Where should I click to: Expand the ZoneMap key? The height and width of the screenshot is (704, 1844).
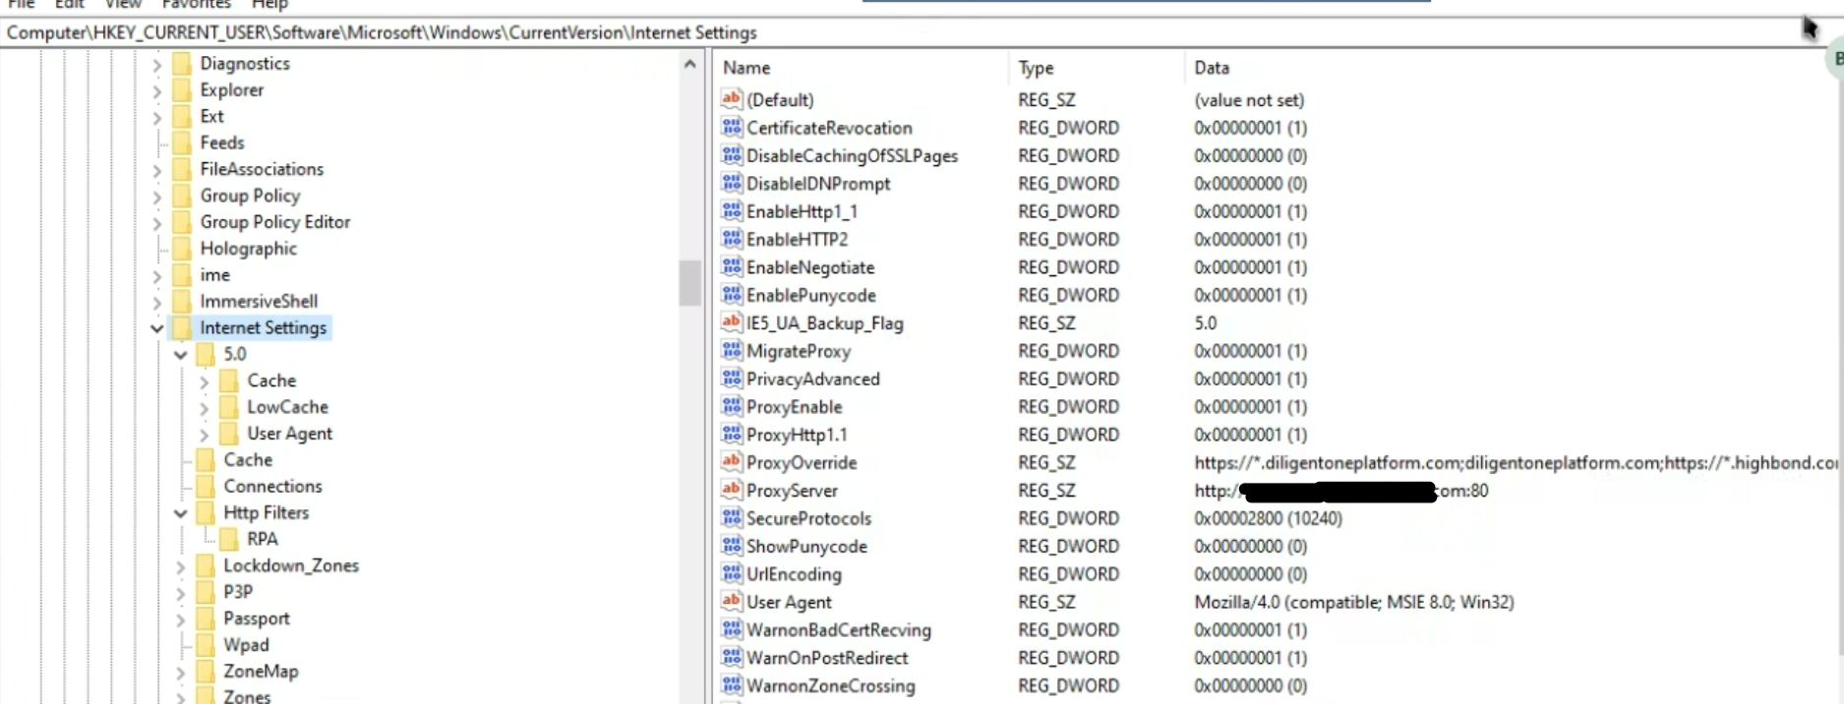click(x=181, y=673)
